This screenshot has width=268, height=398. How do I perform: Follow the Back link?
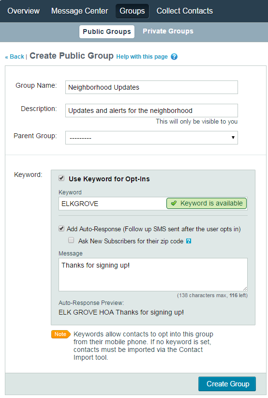(x=15, y=57)
